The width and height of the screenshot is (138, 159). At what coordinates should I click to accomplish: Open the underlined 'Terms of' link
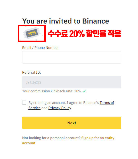pyautogui.click(x=107, y=103)
